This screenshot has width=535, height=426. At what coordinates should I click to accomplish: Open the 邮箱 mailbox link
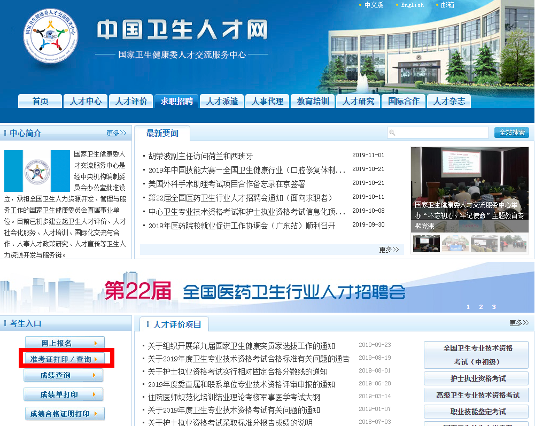coord(447,5)
